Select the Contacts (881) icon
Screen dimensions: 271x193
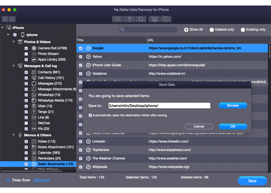(x=34, y=72)
